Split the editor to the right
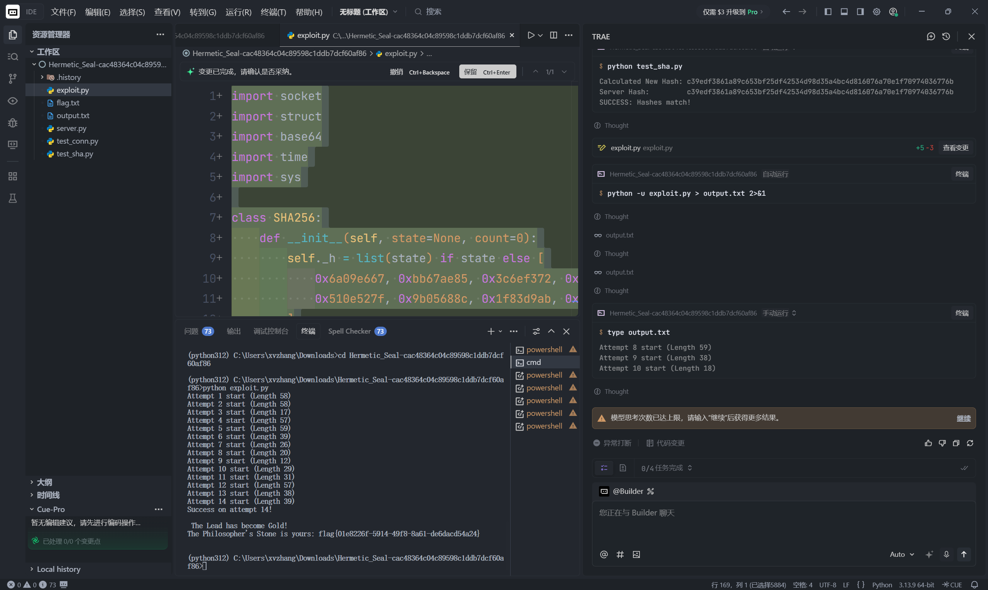This screenshot has width=988, height=590. coord(553,36)
